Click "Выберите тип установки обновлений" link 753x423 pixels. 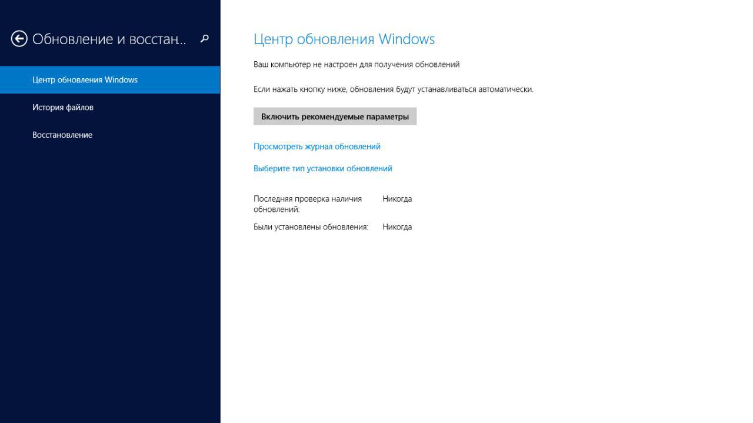point(322,168)
